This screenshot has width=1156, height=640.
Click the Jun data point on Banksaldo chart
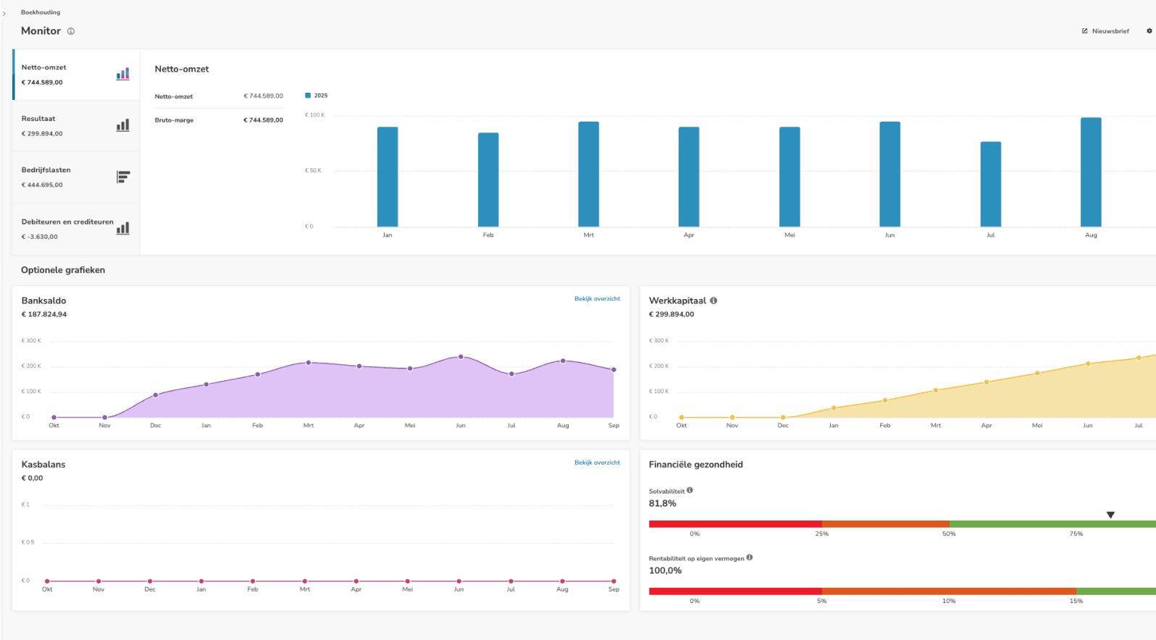tap(461, 357)
